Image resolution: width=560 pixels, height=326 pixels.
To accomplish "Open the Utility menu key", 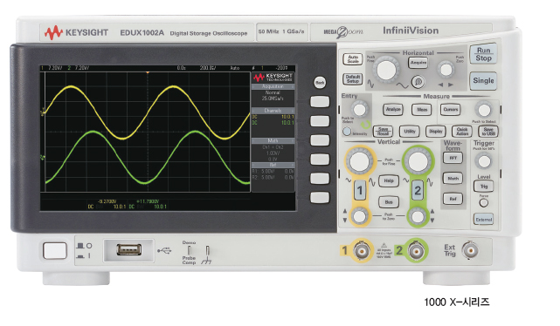I will click(x=409, y=132).
